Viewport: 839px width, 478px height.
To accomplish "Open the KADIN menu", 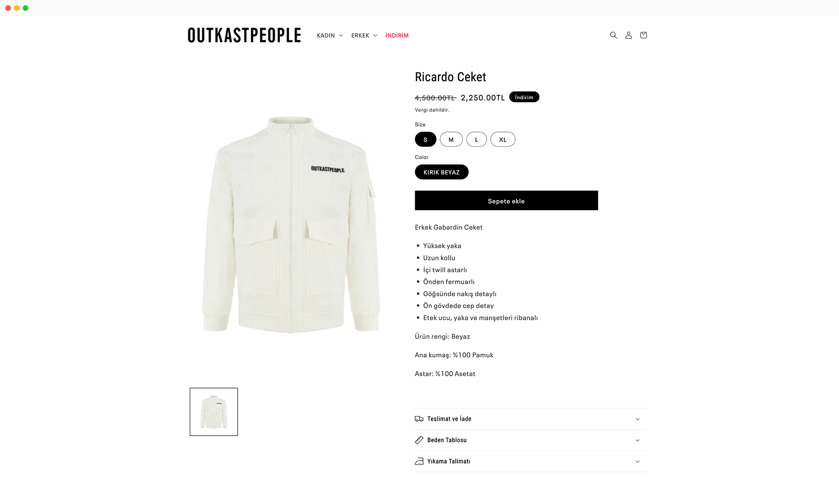I will [x=329, y=35].
